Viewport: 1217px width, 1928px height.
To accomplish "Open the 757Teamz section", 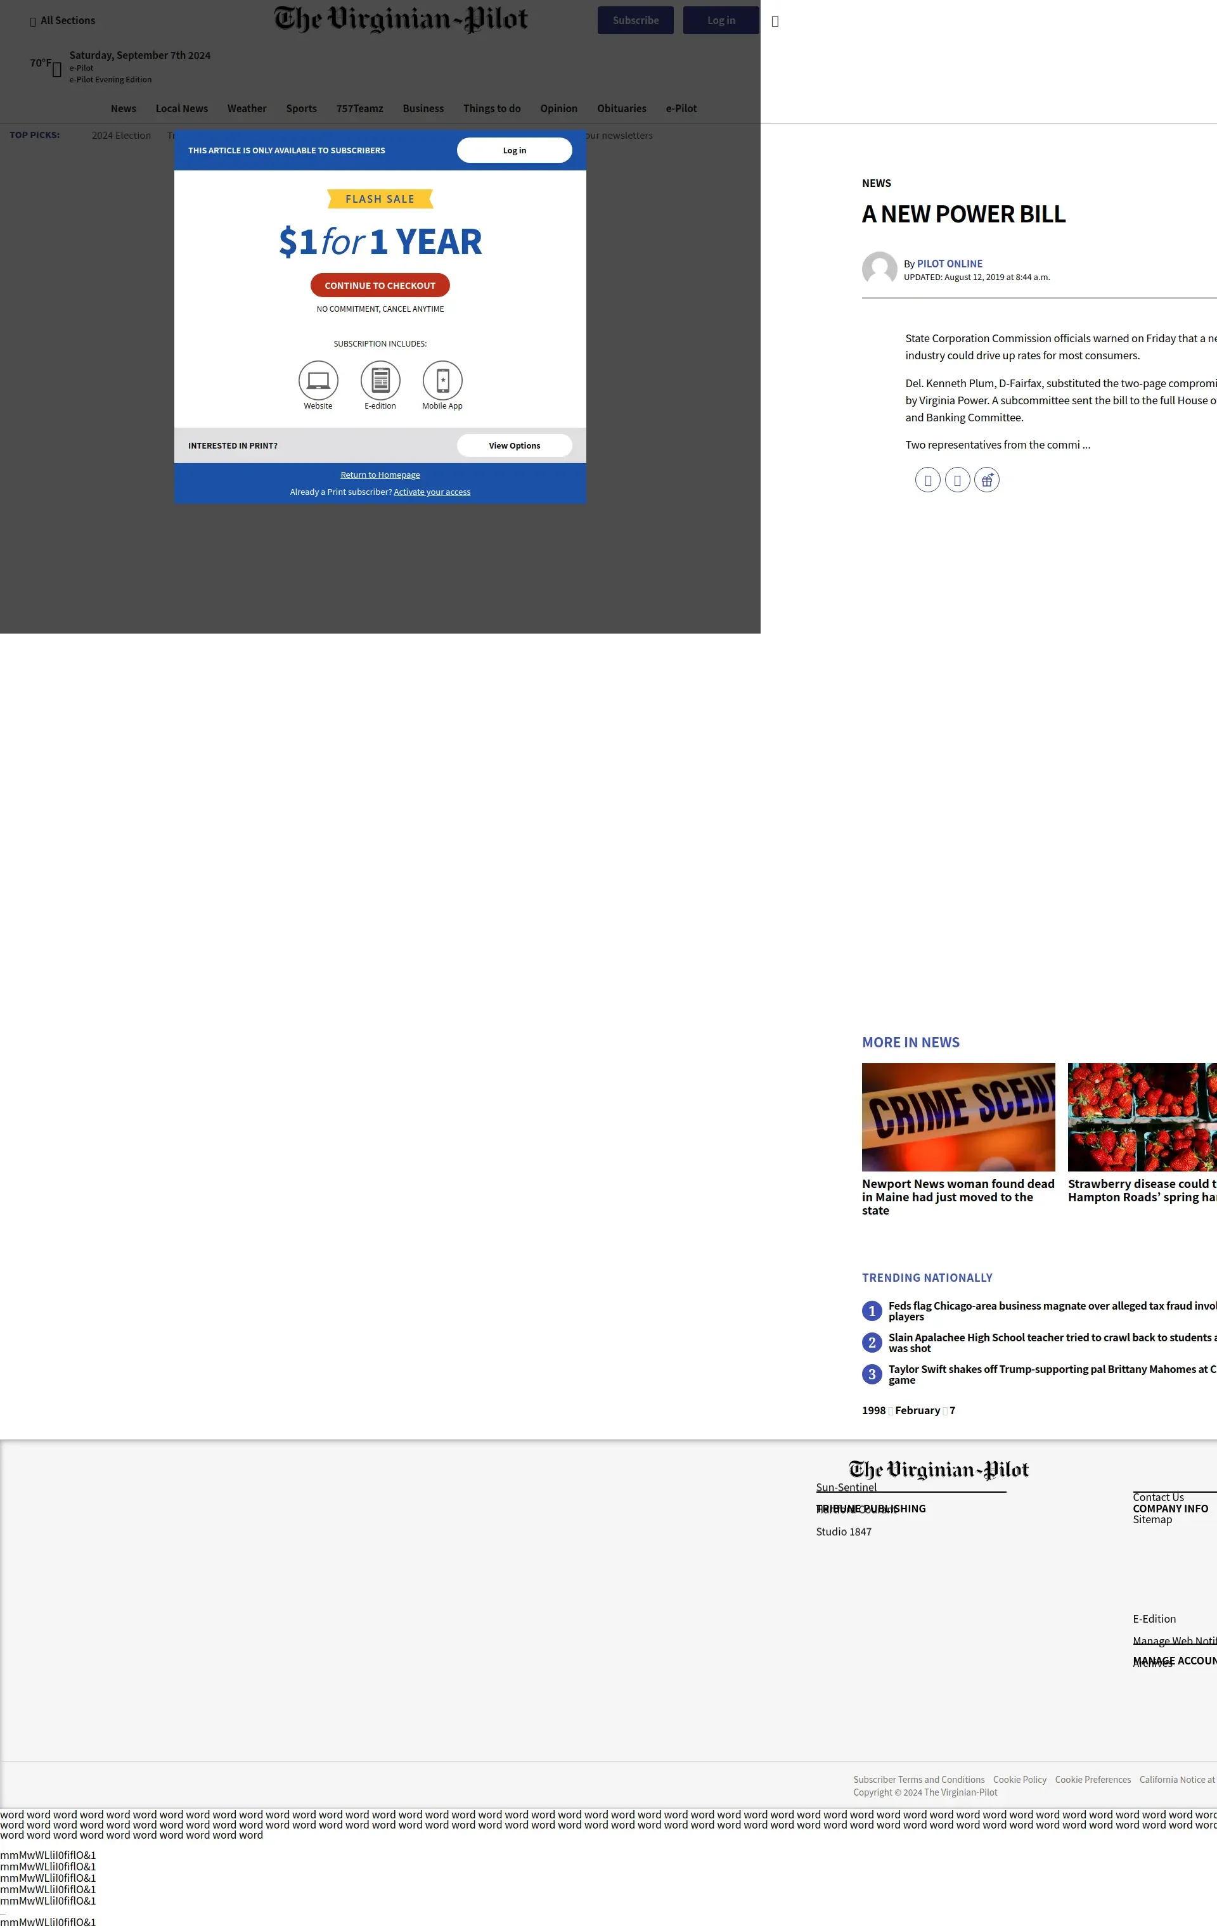I will pyautogui.click(x=360, y=109).
